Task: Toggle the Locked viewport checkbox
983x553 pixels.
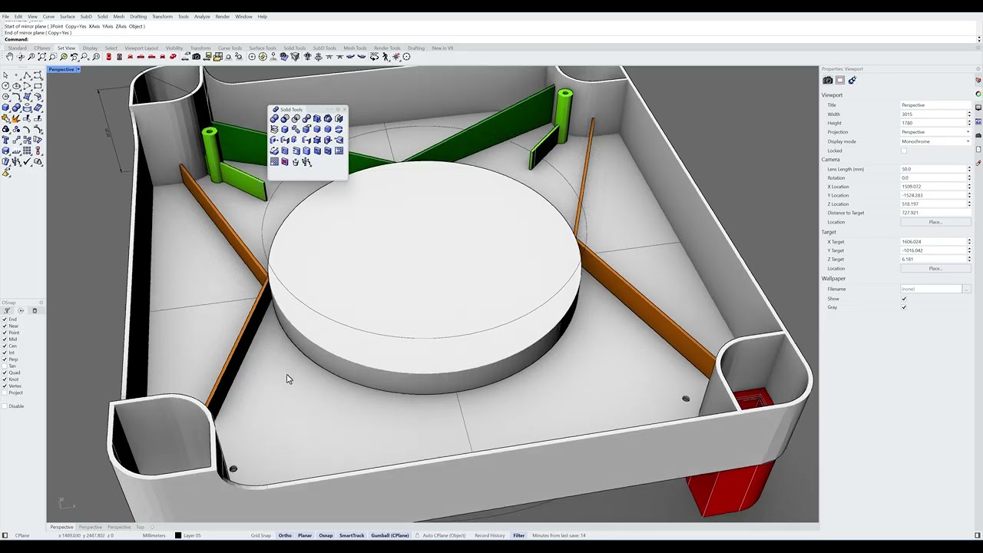Action: pyautogui.click(x=903, y=151)
